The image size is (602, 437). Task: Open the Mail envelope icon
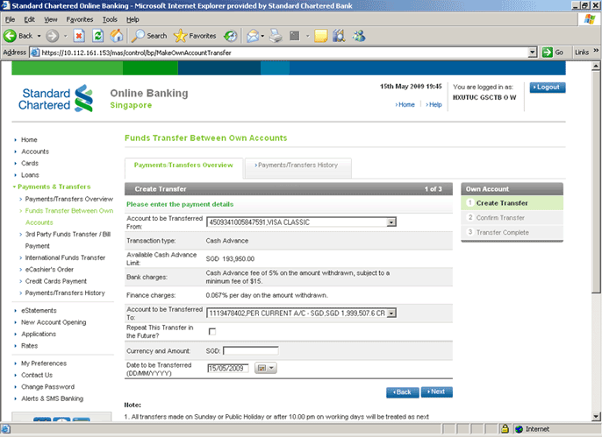point(253,36)
